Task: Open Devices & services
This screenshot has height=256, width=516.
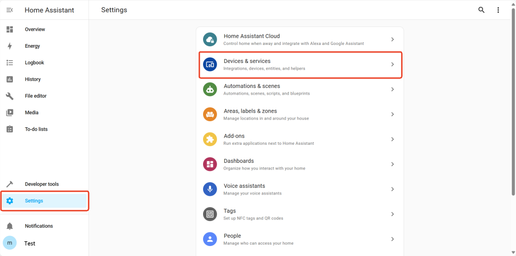Action: [x=300, y=64]
